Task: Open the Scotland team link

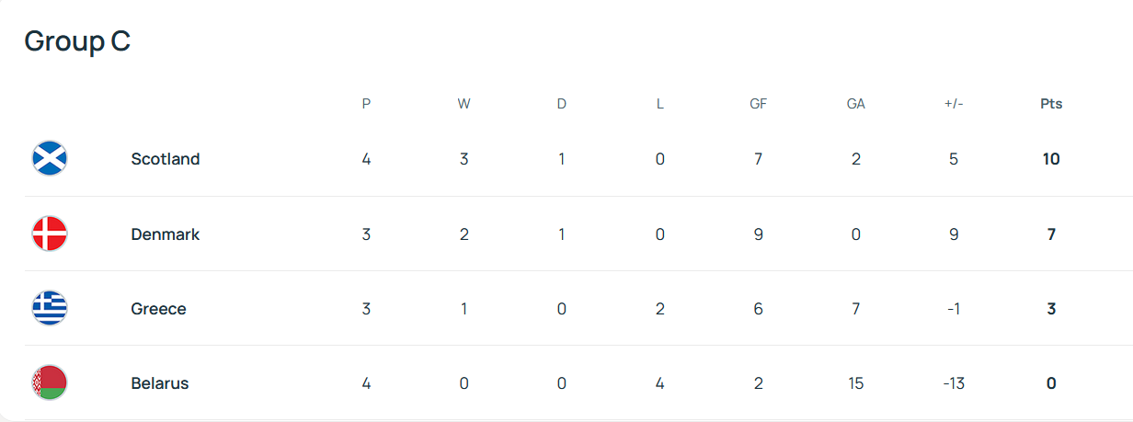Action: point(166,159)
